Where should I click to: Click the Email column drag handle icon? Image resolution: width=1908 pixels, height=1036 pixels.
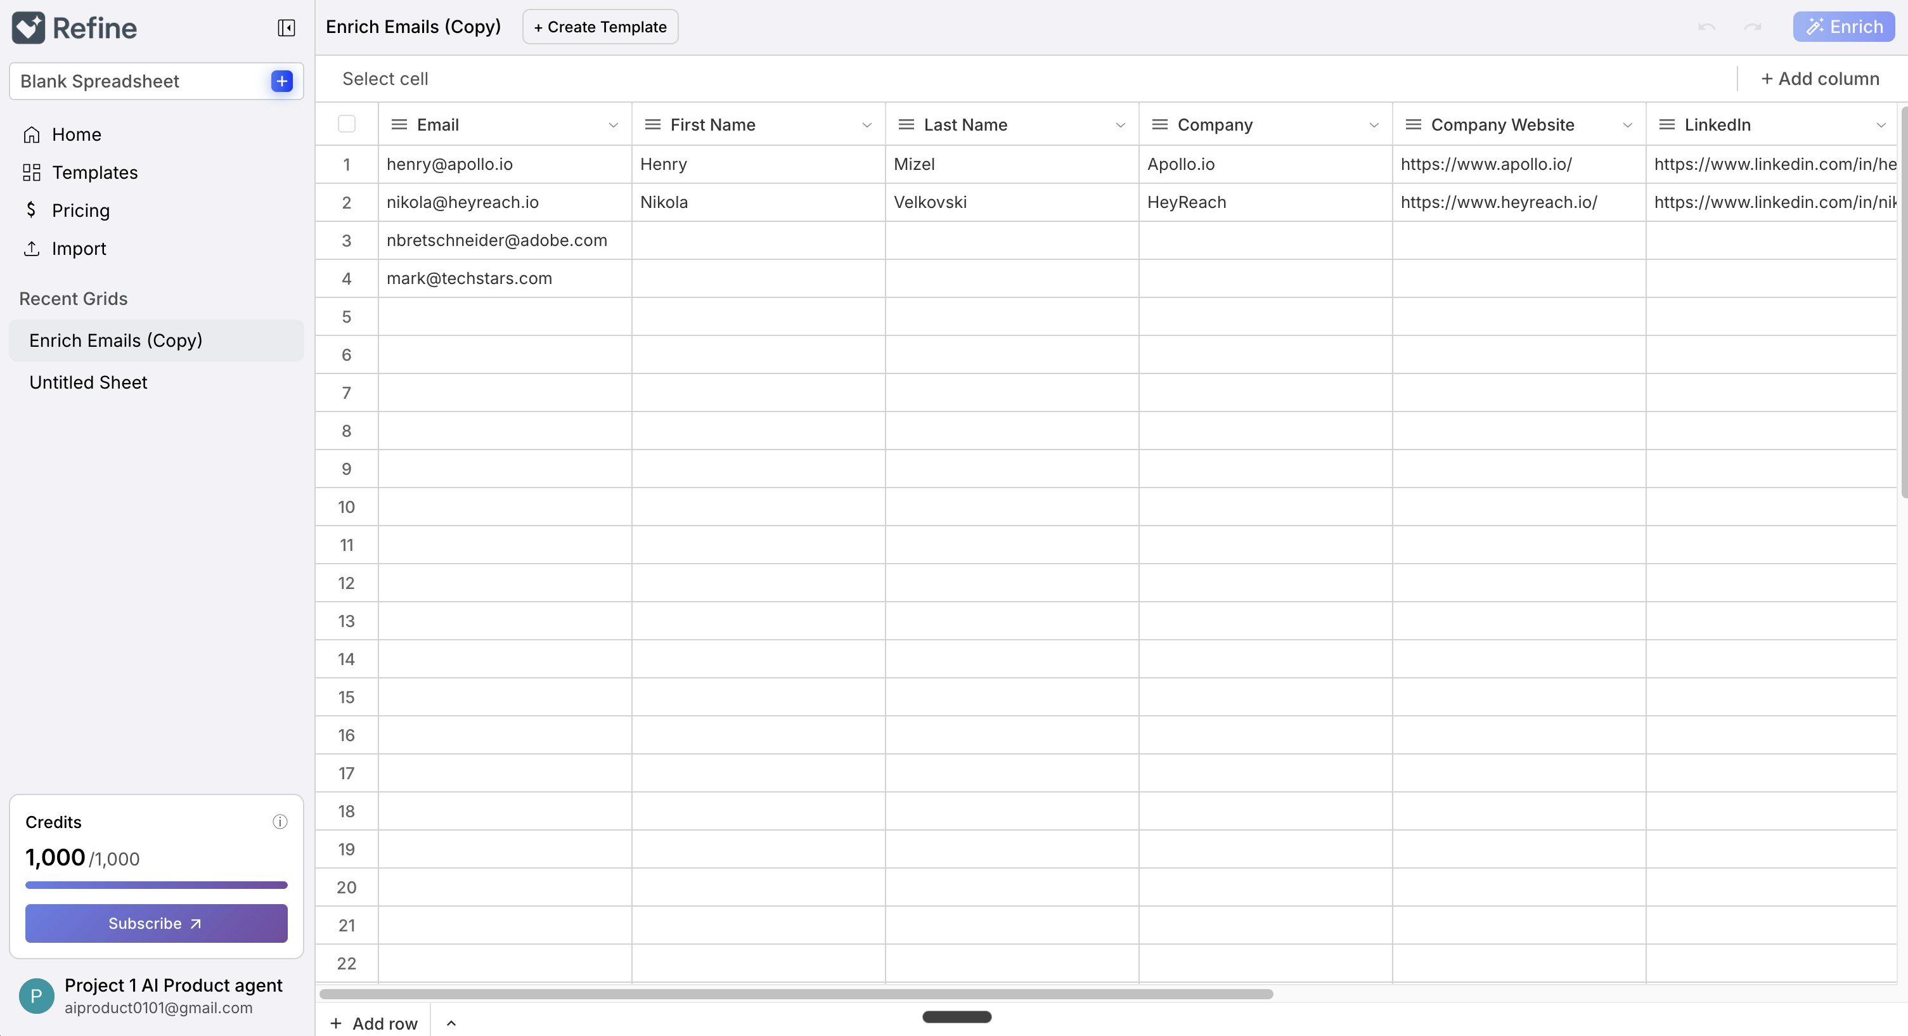[x=399, y=124]
